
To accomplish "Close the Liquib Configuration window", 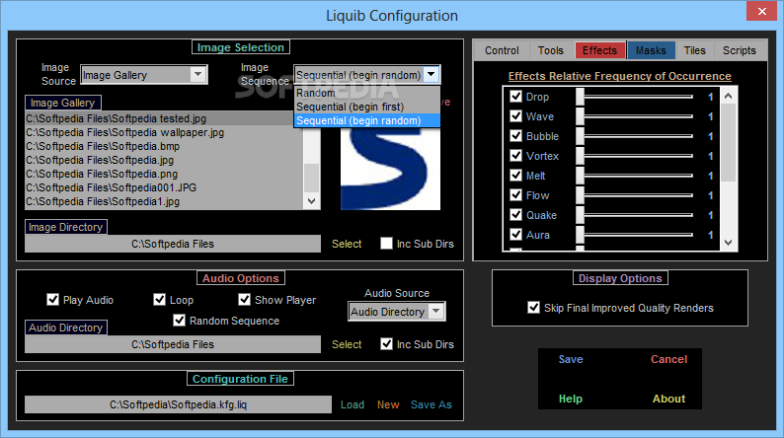I will [x=761, y=11].
